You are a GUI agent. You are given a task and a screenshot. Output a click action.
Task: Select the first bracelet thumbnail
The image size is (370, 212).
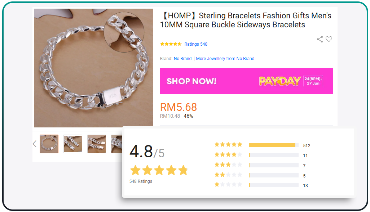point(49,144)
